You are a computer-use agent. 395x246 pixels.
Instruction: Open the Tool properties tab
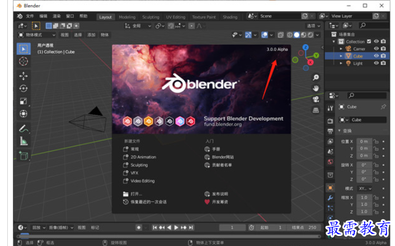click(330, 108)
